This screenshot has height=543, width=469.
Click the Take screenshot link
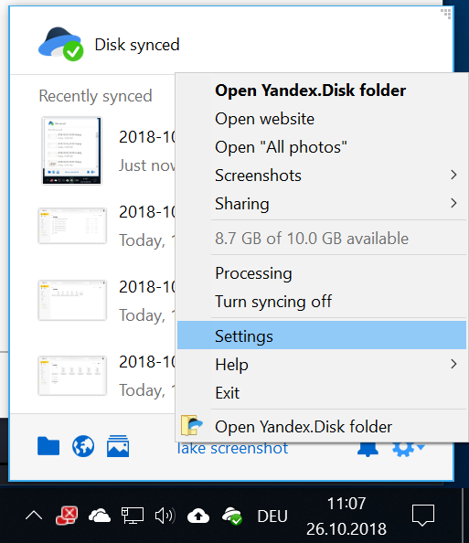pos(232,449)
